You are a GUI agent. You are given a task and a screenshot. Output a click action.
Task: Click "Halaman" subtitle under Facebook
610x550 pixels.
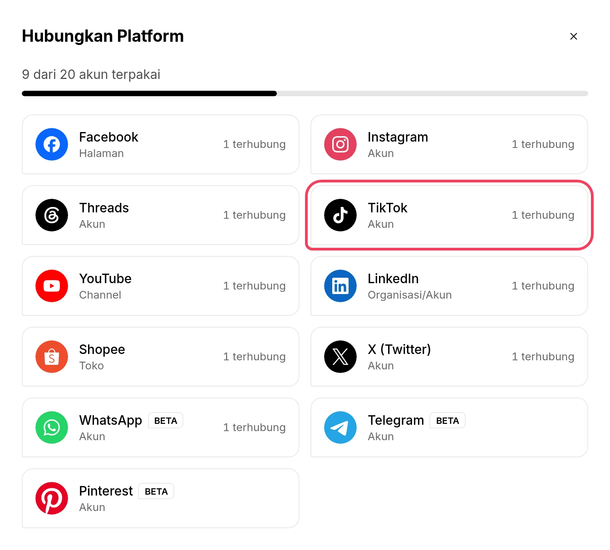coord(101,153)
